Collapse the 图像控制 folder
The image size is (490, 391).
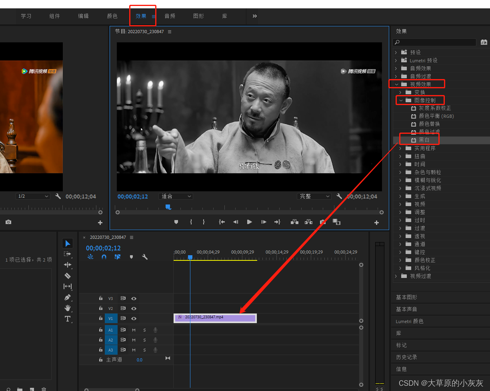tap(400, 100)
